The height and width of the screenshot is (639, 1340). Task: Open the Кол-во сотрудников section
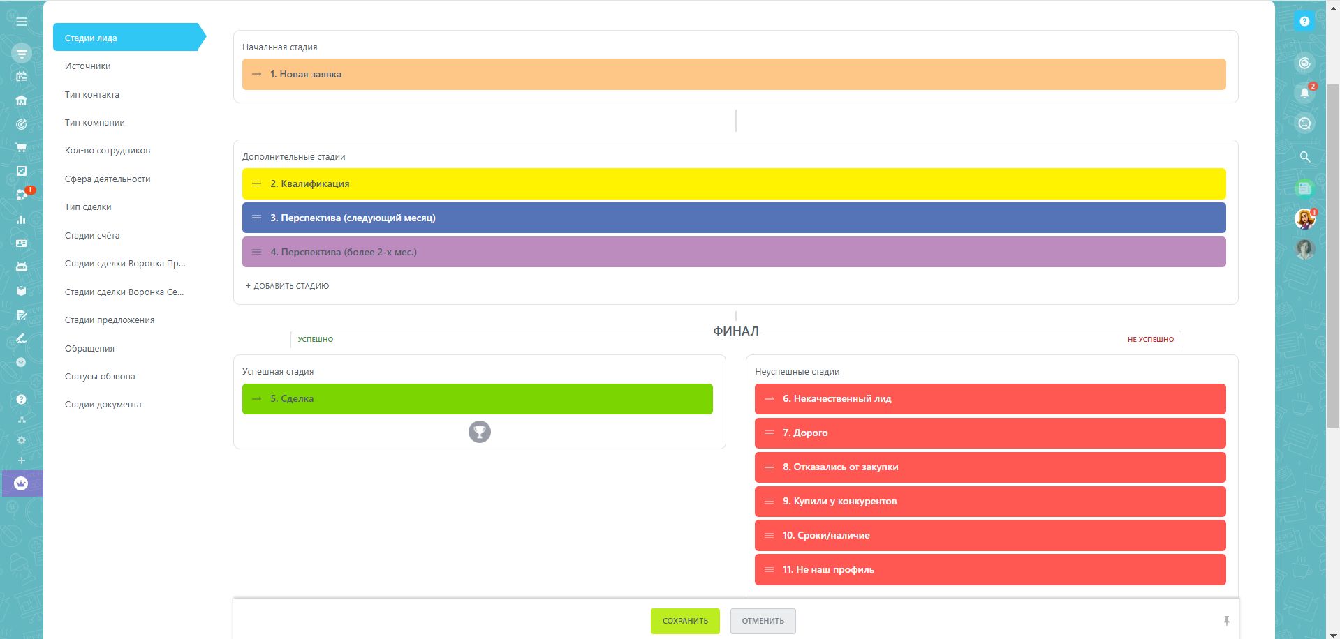tap(108, 150)
